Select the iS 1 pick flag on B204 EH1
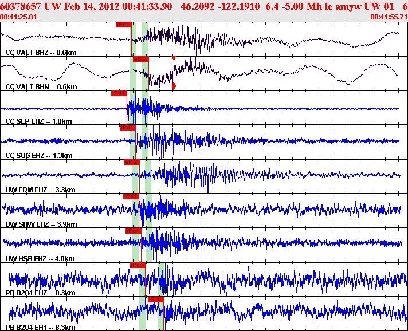 point(156,300)
